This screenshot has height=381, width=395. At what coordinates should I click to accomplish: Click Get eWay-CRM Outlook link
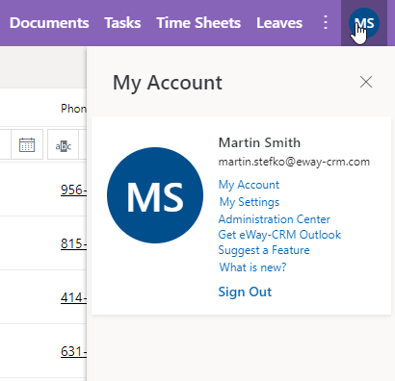click(279, 235)
